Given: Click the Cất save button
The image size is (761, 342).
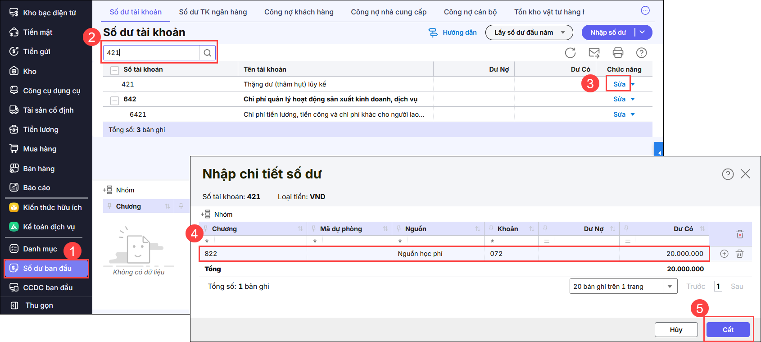Looking at the screenshot, I should tap(728, 330).
